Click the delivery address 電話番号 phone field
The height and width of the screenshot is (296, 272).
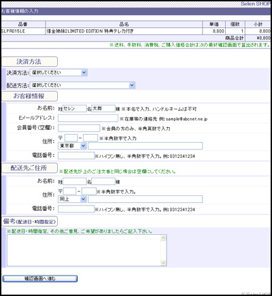[x=76, y=209]
